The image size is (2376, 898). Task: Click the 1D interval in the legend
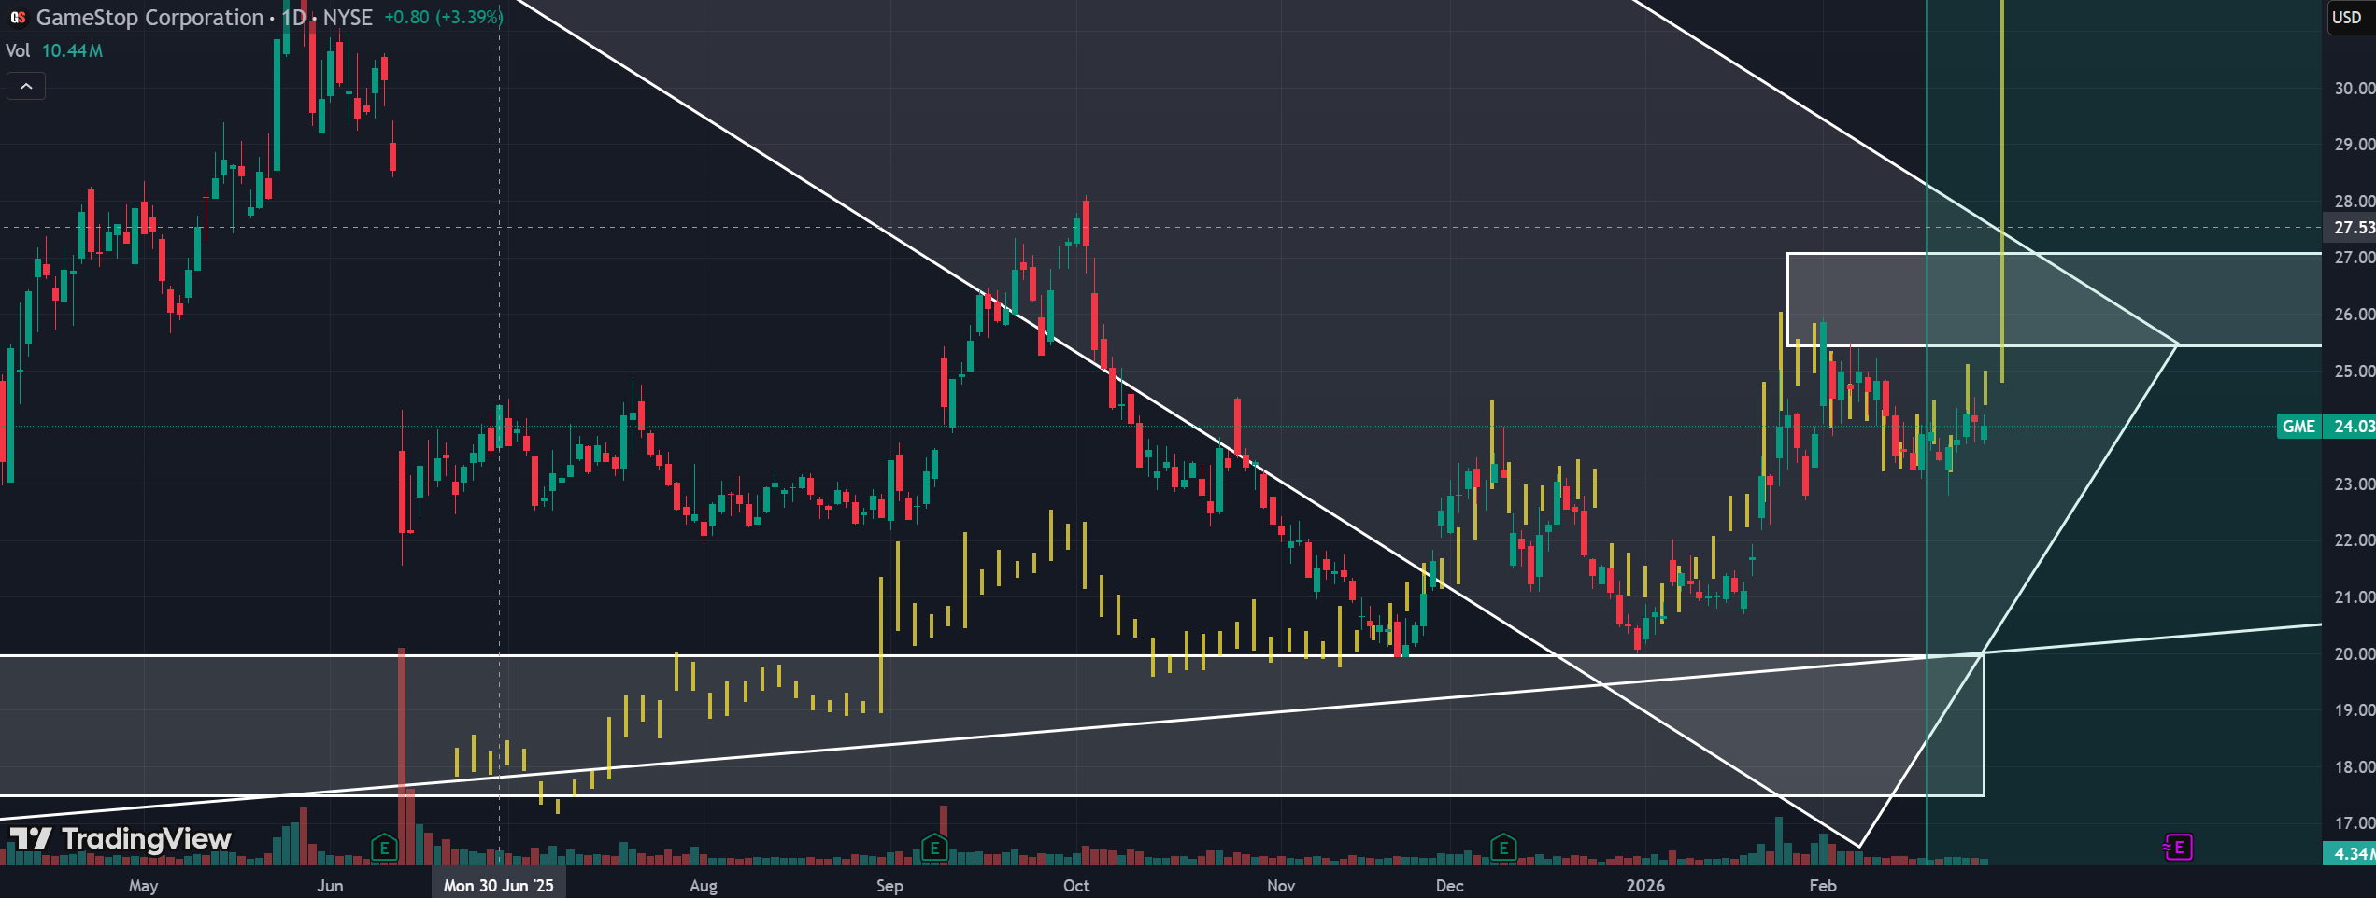coord(293,18)
